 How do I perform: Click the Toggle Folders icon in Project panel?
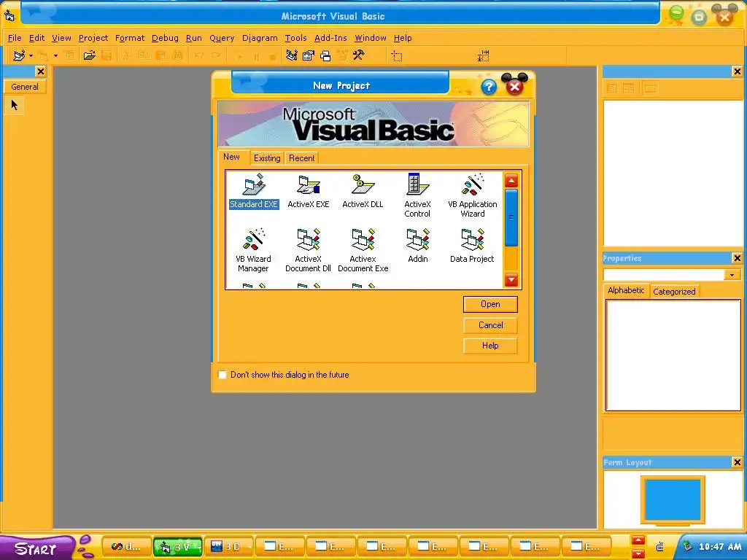650,88
